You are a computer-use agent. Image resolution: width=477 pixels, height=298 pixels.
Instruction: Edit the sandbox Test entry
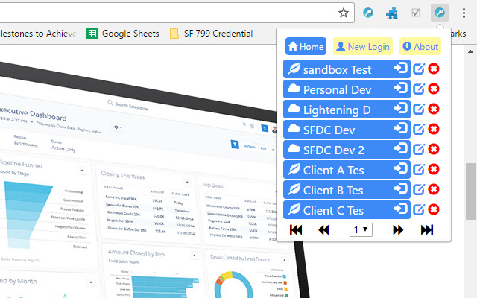pos(419,69)
